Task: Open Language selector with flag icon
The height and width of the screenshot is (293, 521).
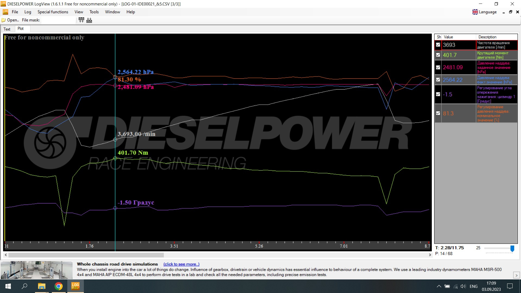Action: click(x=484, y=12)
